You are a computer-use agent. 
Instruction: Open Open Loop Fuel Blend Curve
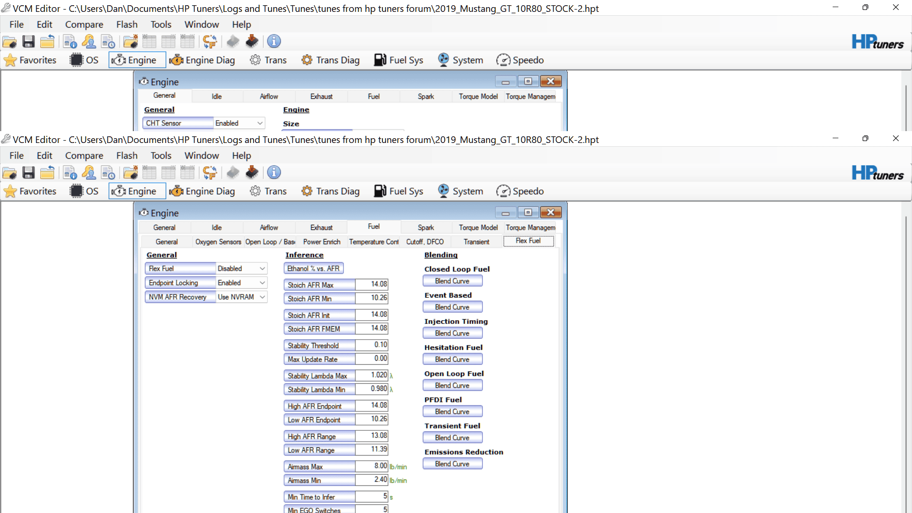(x=452, y=386)
